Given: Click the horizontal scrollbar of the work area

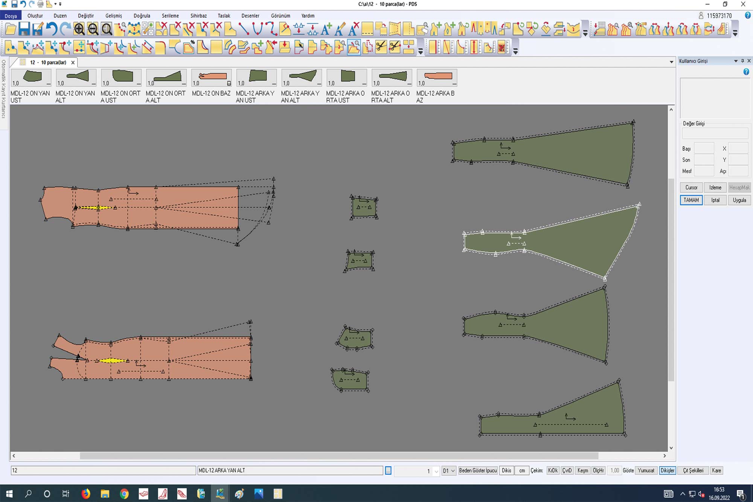Looking at the screenshot, I should tap(339, 456).
